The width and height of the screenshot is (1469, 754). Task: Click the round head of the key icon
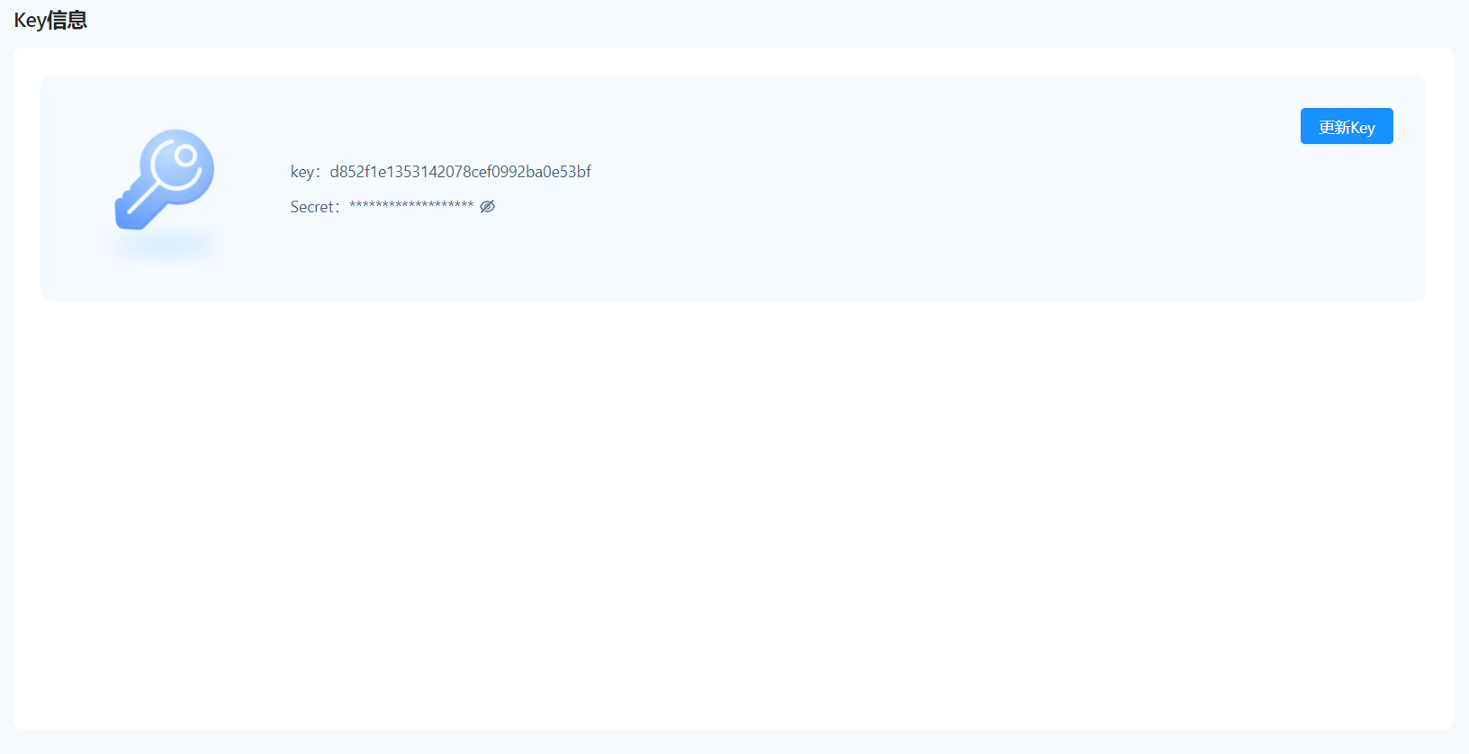[x=181, y=164]
